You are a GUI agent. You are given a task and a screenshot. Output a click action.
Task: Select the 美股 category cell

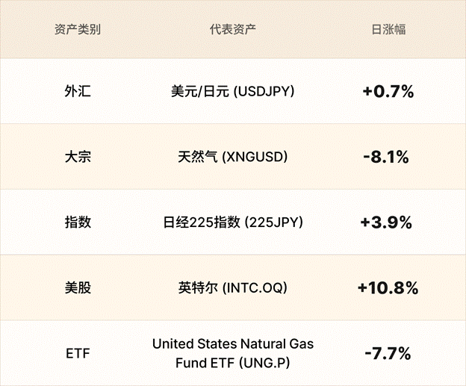pyautogui.click(x=78, y=287)
